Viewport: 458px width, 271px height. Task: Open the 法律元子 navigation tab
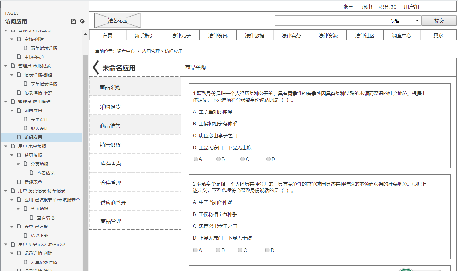(x=181, y=35)
